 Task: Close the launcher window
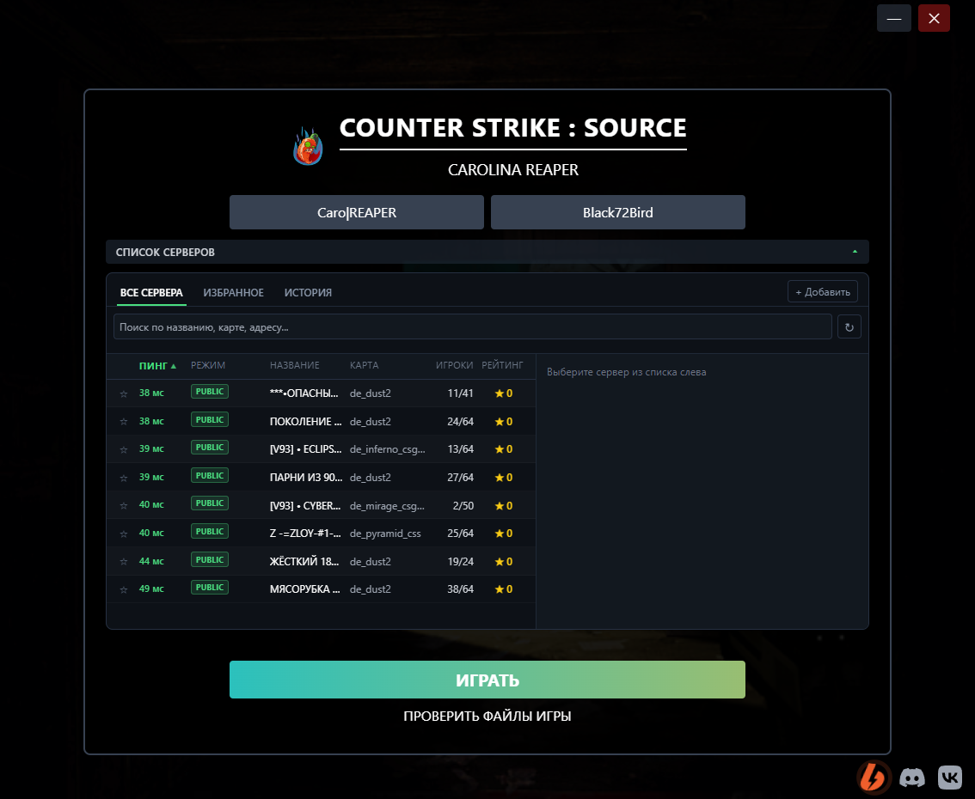tap(934, 19)
